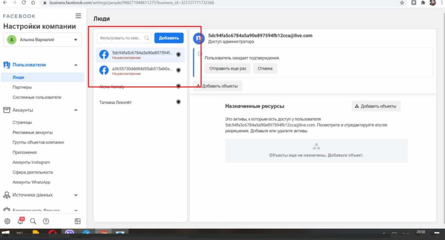Open Рекламные аккаунты in the sidebar
Screen dimensions: 445x240
[x=33, y=133]
